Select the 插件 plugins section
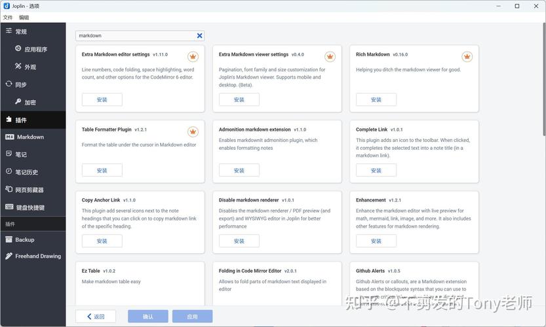Viewport: 546px width, 327px height. (x=33, y=120)
